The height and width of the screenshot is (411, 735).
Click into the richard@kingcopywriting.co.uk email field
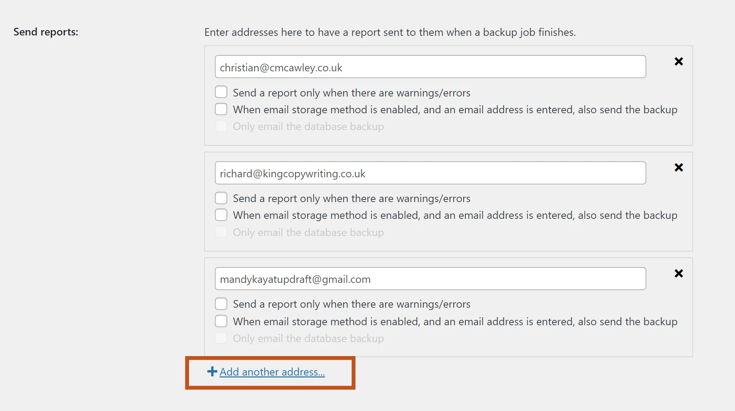430,173
